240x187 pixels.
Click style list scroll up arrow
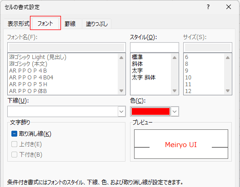[175, 58]
